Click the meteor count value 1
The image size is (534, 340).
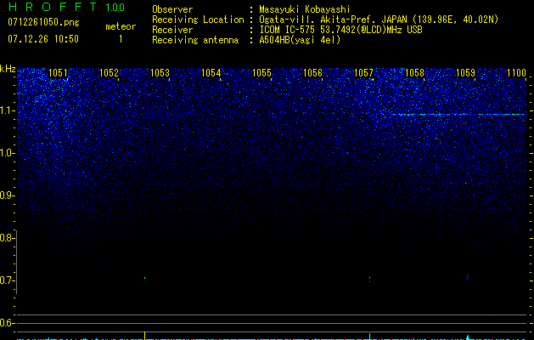(121, 39)
